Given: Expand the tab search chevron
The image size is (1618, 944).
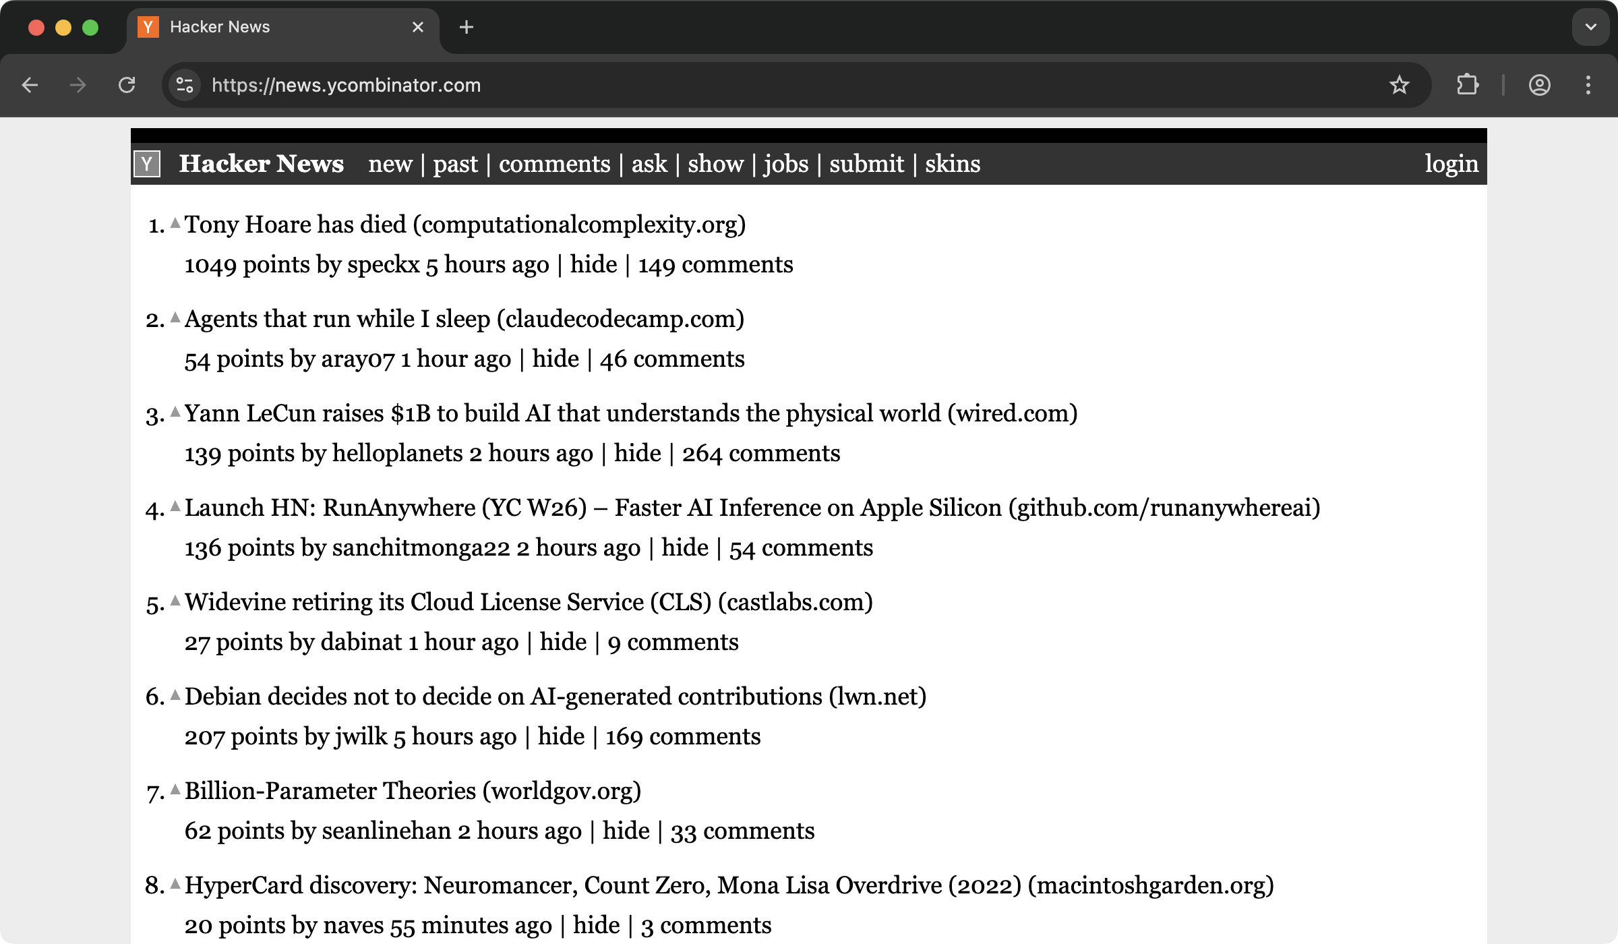Looking at the screenshot, I should click(x=1590, y=27).
